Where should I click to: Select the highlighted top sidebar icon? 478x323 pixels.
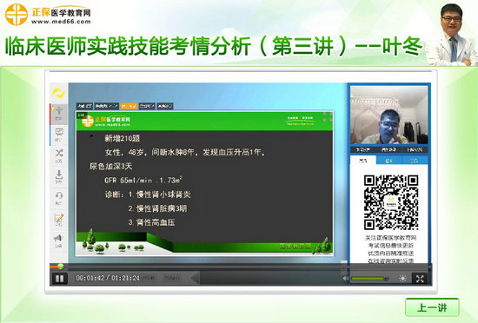pyautogui.click(x=59, y=114)
